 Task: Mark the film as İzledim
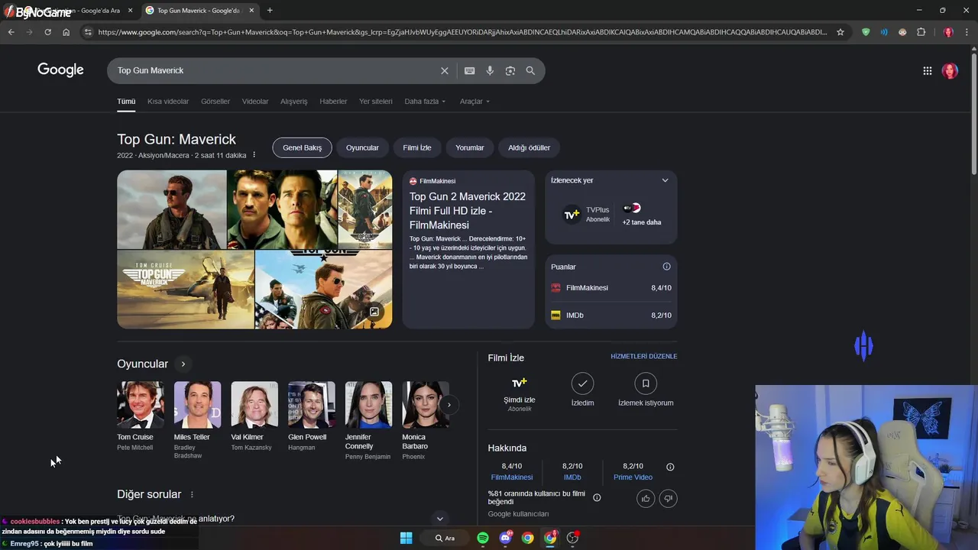[x=582, y=389]
